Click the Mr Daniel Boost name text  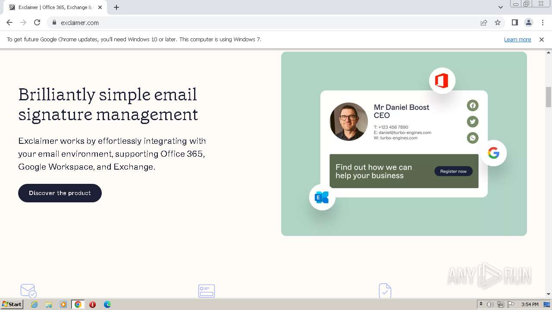[x=401, y=107]
